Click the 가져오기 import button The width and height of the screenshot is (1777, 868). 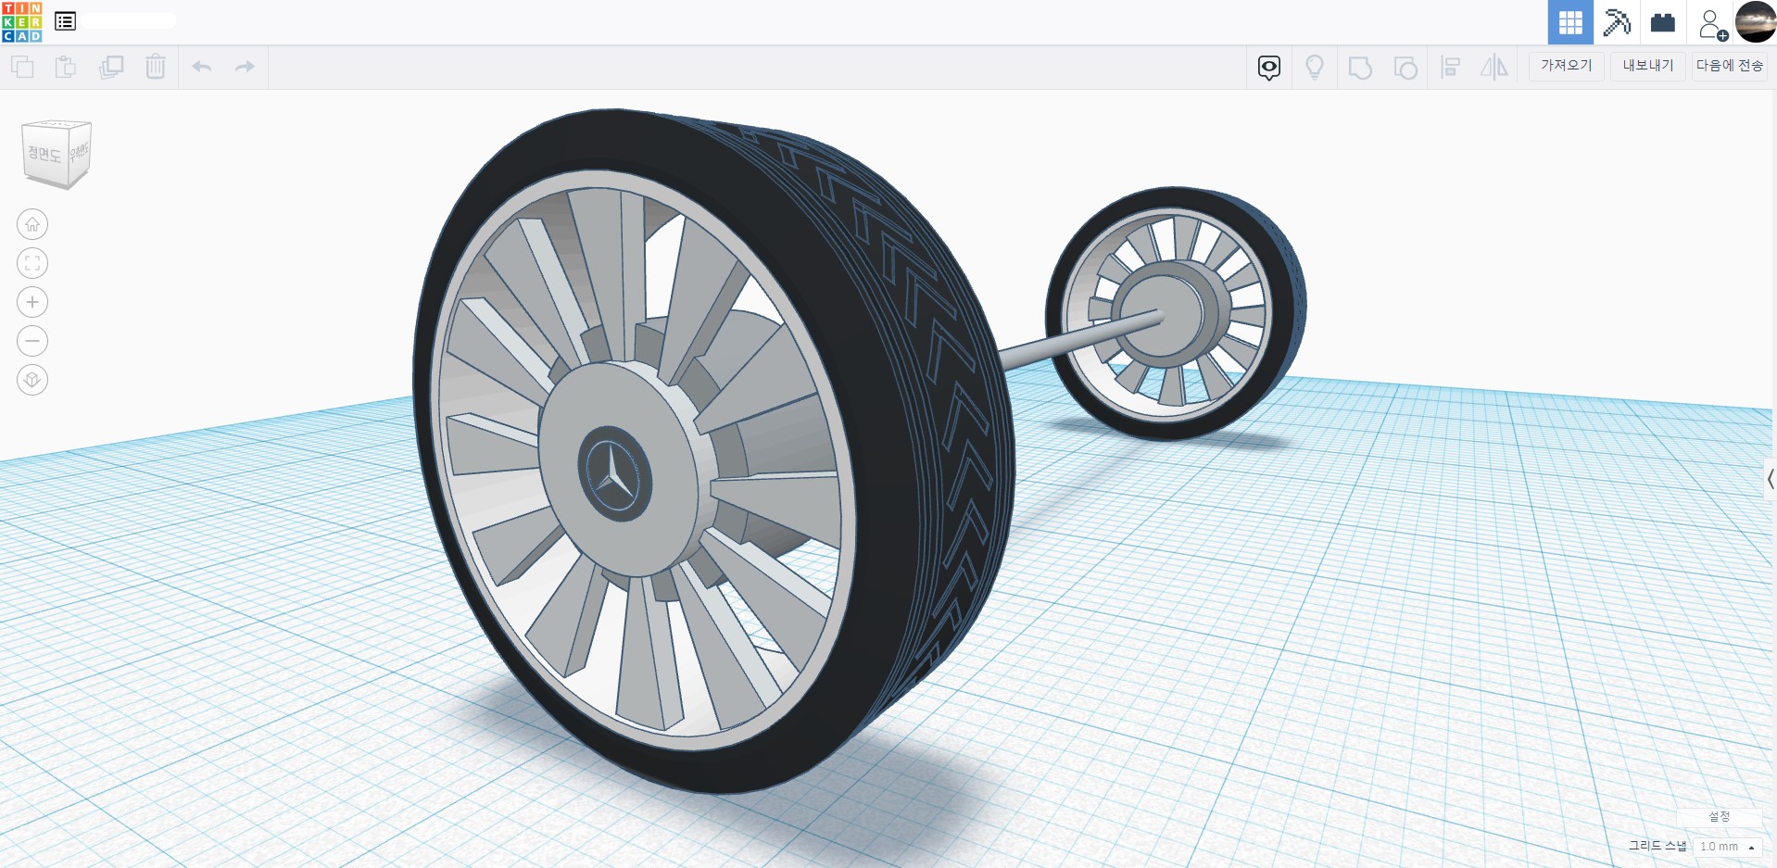pos(1566,66)
